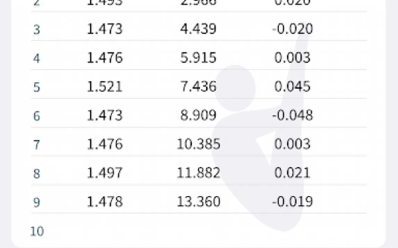Viewport: 398px width, 248px height.
Task: Select the 0.045 difference value
Action: [x=292, y=87]
